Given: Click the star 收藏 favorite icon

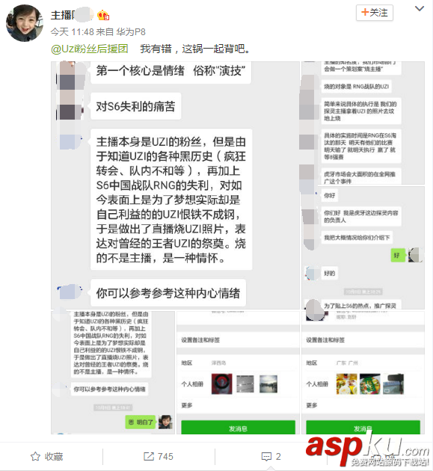Looking at the screenshot, I should click(x=35, y=457).
